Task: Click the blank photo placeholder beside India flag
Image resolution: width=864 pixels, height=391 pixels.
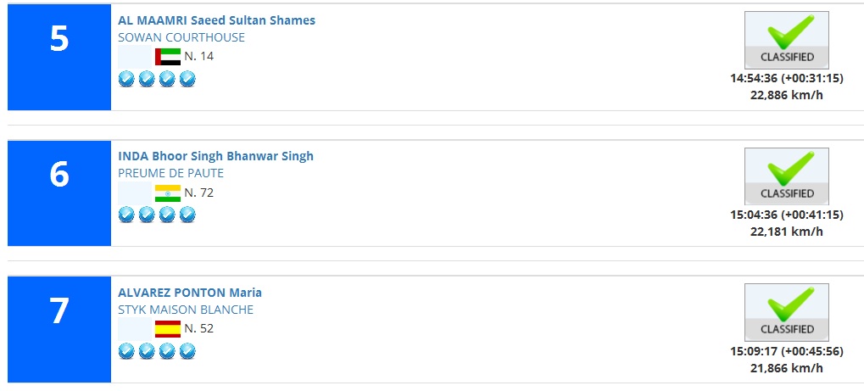Action: tap(135, 193)
